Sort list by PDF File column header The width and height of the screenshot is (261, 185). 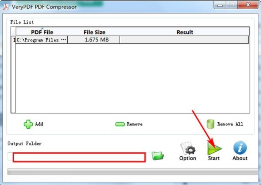point(42,32)
